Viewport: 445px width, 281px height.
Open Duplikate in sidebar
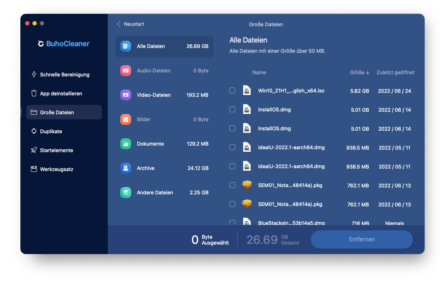coord(64,131)
